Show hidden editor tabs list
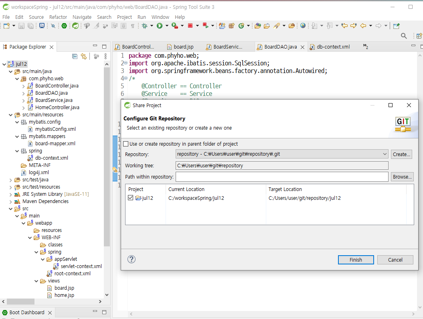Screen dimensions: 423x319 pyautogui.click(x=366, y=46)
